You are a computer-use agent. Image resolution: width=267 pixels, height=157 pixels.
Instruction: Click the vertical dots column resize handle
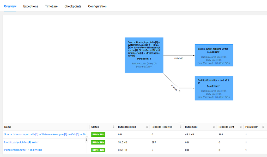click(87, 140)
